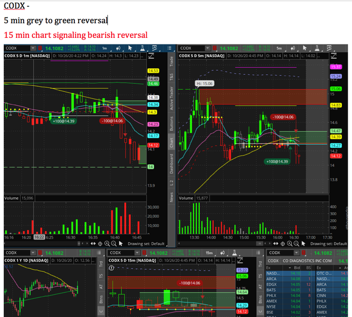Image resolution: width=352 pixels, height=317 pixels.
Task: Toggle red link indicator on daily chart
Action: click(40, 253)
